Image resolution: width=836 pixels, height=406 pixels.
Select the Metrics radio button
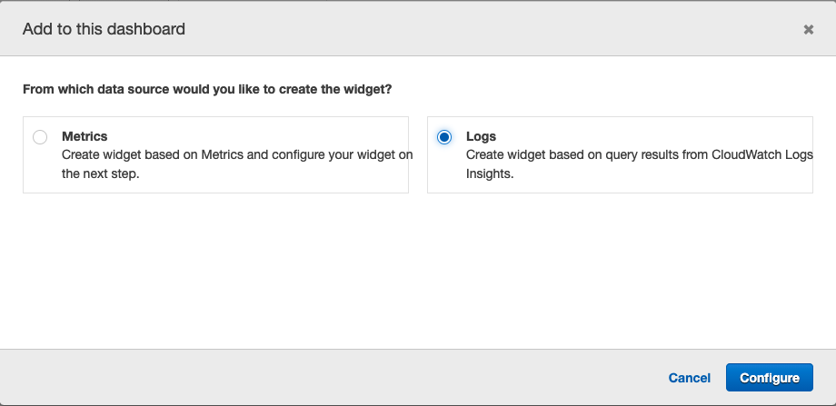(x=39, y=137)
